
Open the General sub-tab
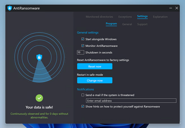(x=127, y=24)
